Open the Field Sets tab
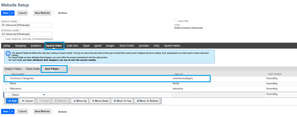Image resolution: width=297 pixels, height=117 pixels. pos(73,46)
